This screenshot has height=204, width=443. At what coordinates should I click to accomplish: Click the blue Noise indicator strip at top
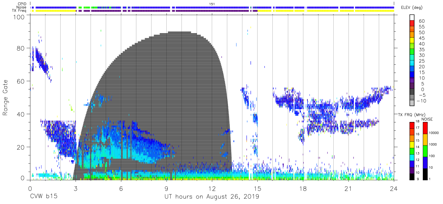click(212, 7)
